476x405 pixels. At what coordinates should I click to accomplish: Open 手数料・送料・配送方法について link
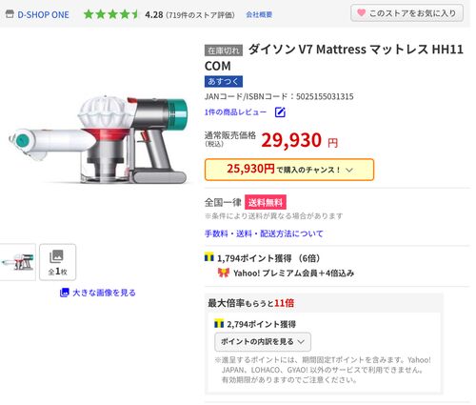click(x=264, y=233)
